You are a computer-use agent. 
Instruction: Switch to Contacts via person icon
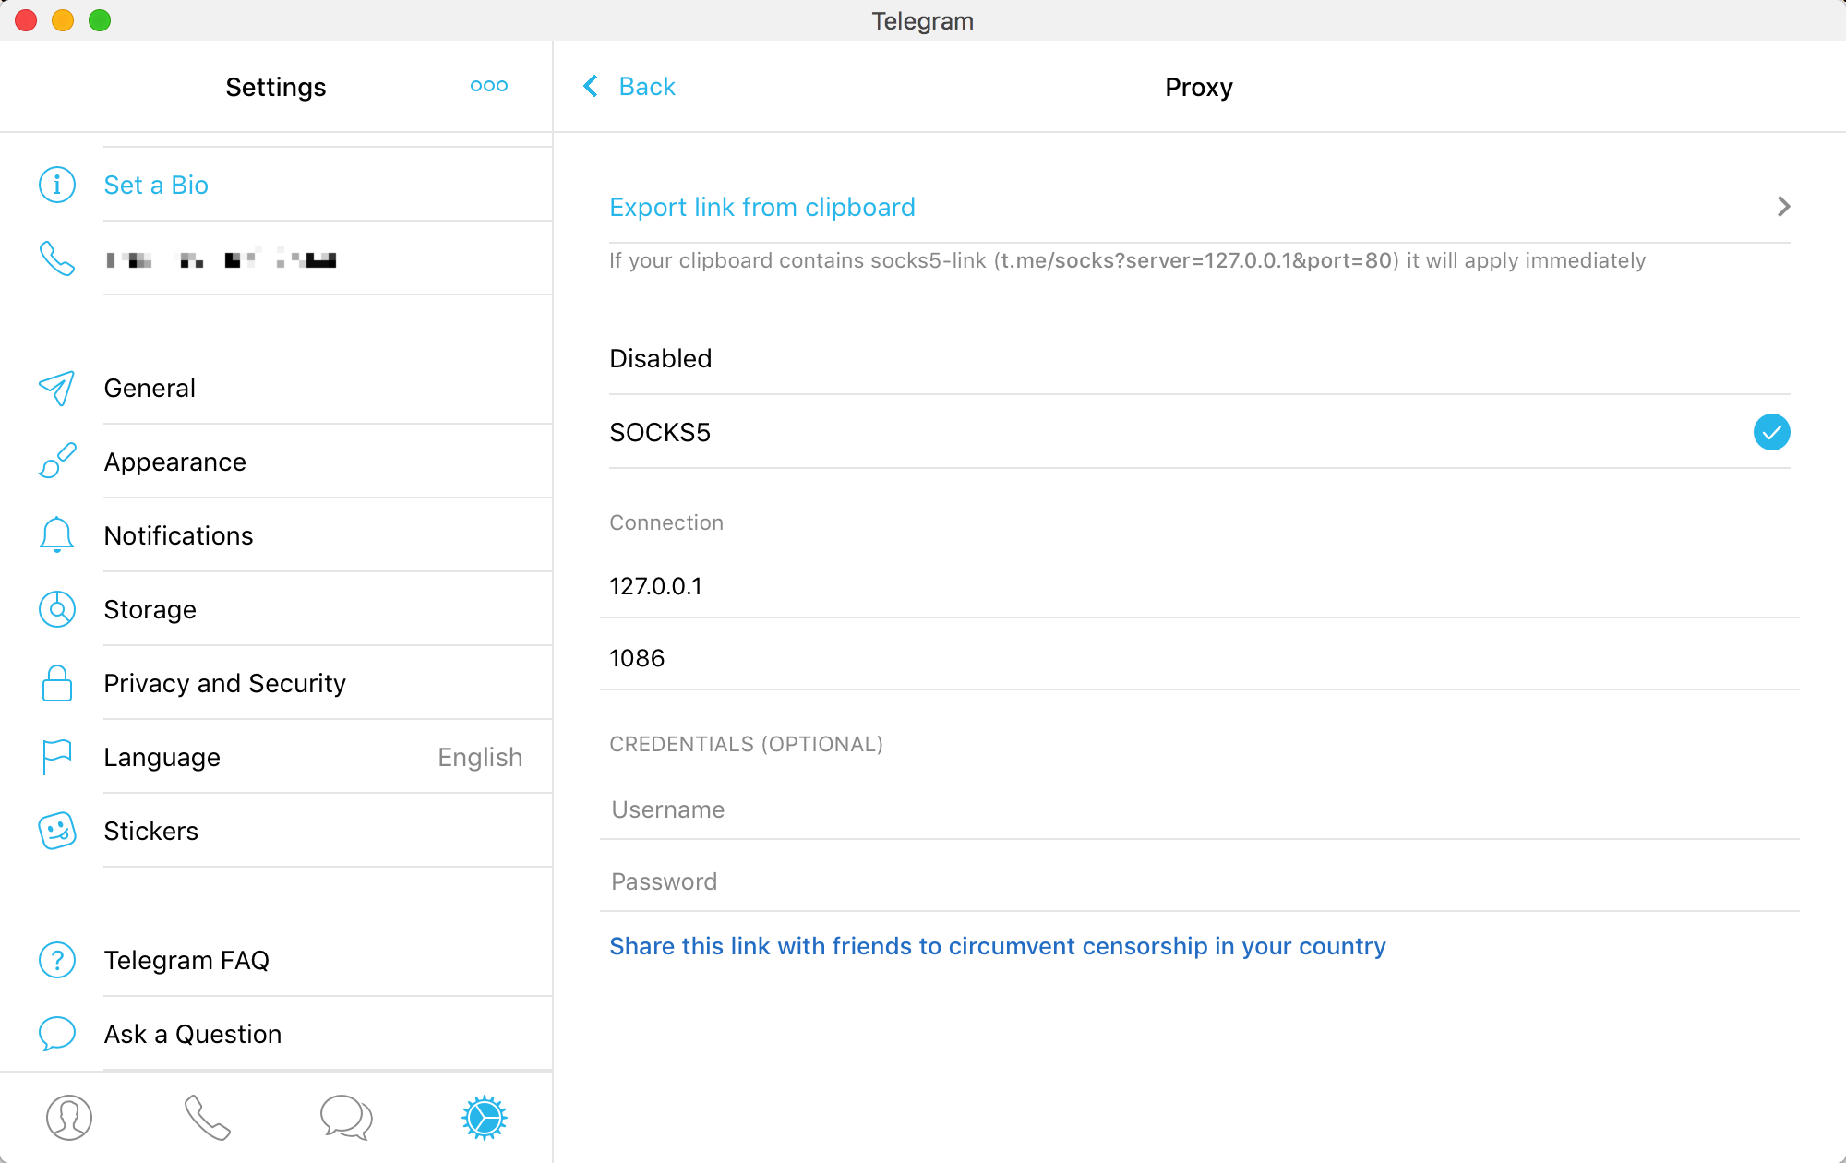click(68, 1117)
